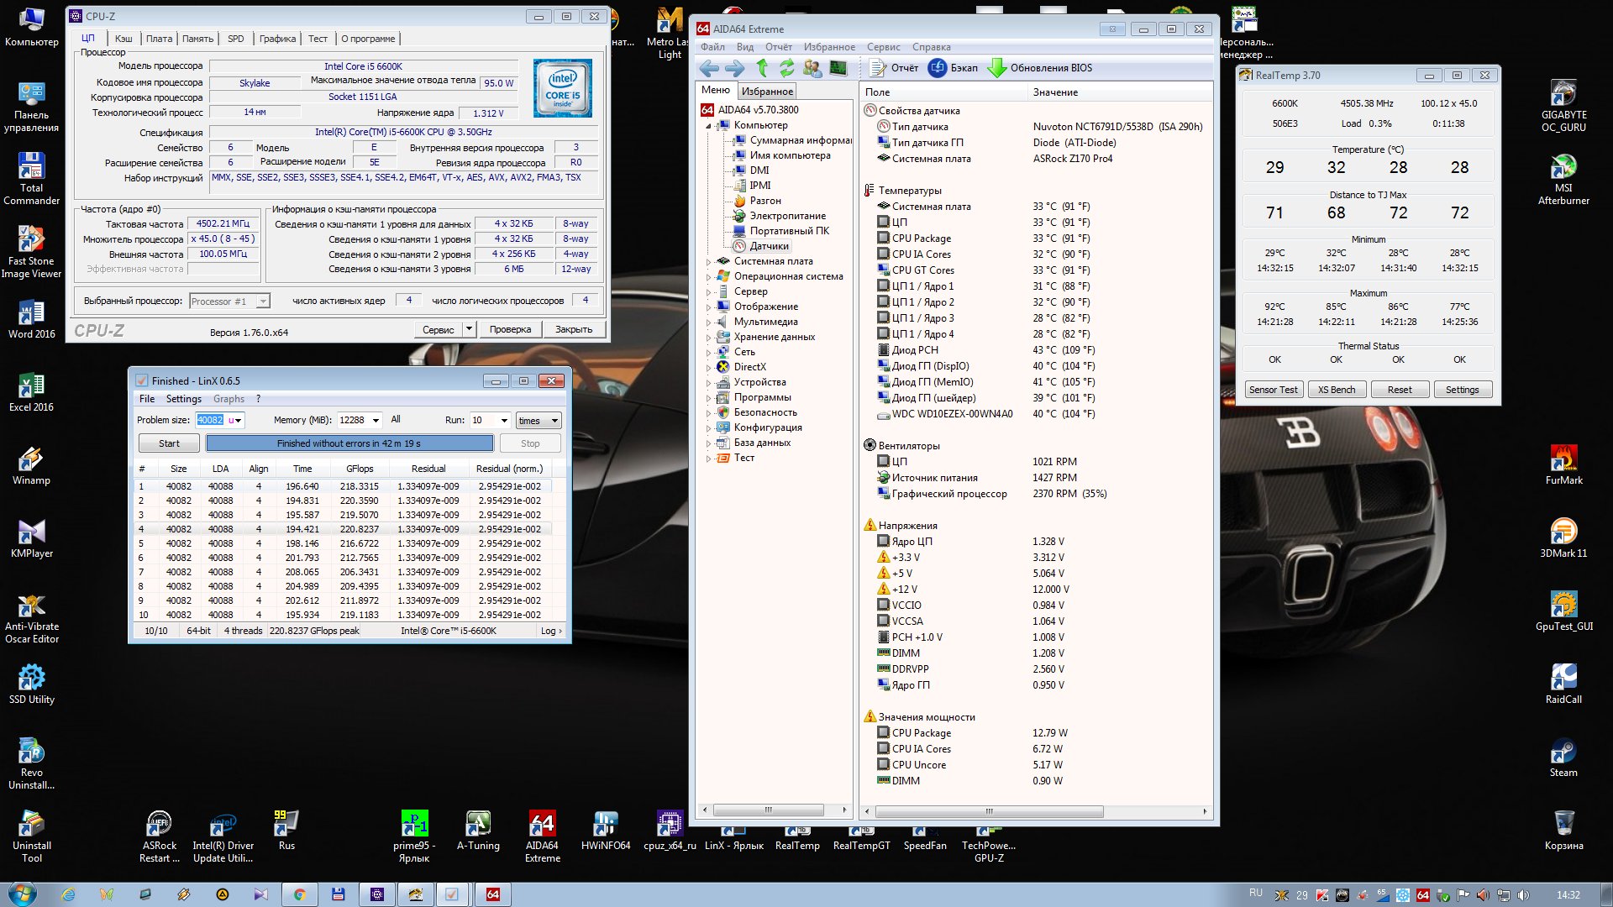Viewport: 1613px width, 907px height.
Task: Click AIDA64 right pane horizontal scrollbar
Action: 989,811
